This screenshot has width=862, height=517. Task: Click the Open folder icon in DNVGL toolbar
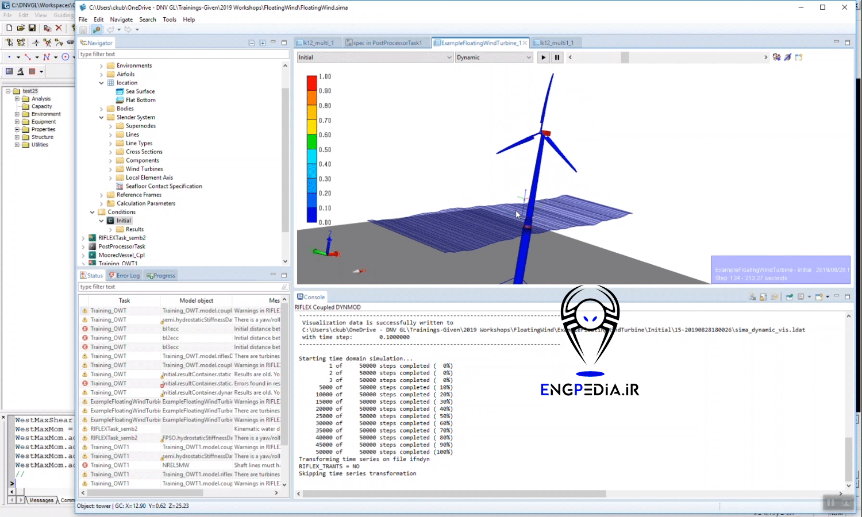21,28
